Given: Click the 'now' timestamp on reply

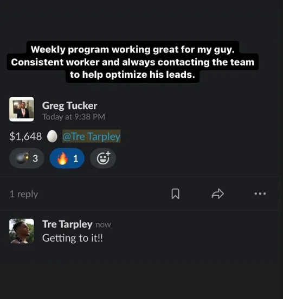Looking at the screenshot, I should pyautogui.click(x=103, y=224).
